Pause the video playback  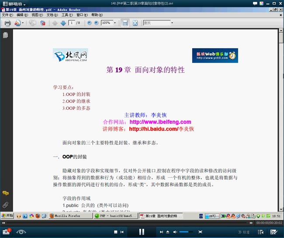[142, 231]
